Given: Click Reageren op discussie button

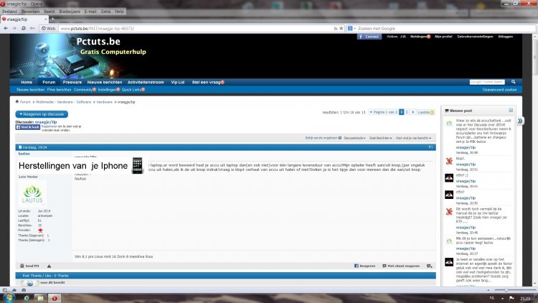Looking at the screenshot, I should [x=42, y=114].
